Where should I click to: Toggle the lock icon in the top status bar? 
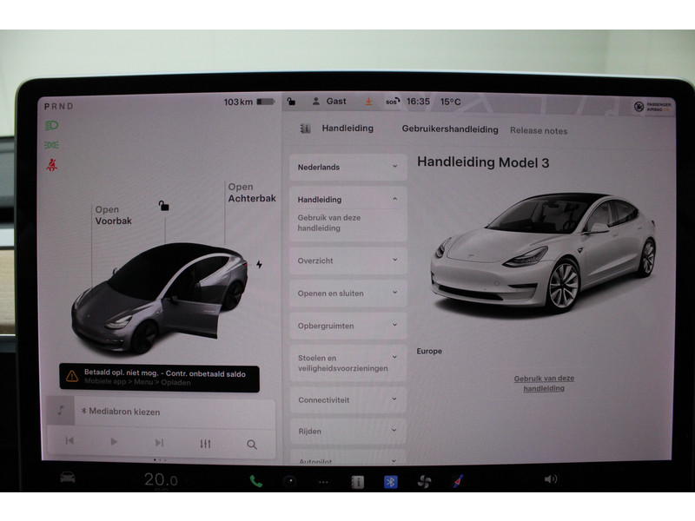coord(291,102)
